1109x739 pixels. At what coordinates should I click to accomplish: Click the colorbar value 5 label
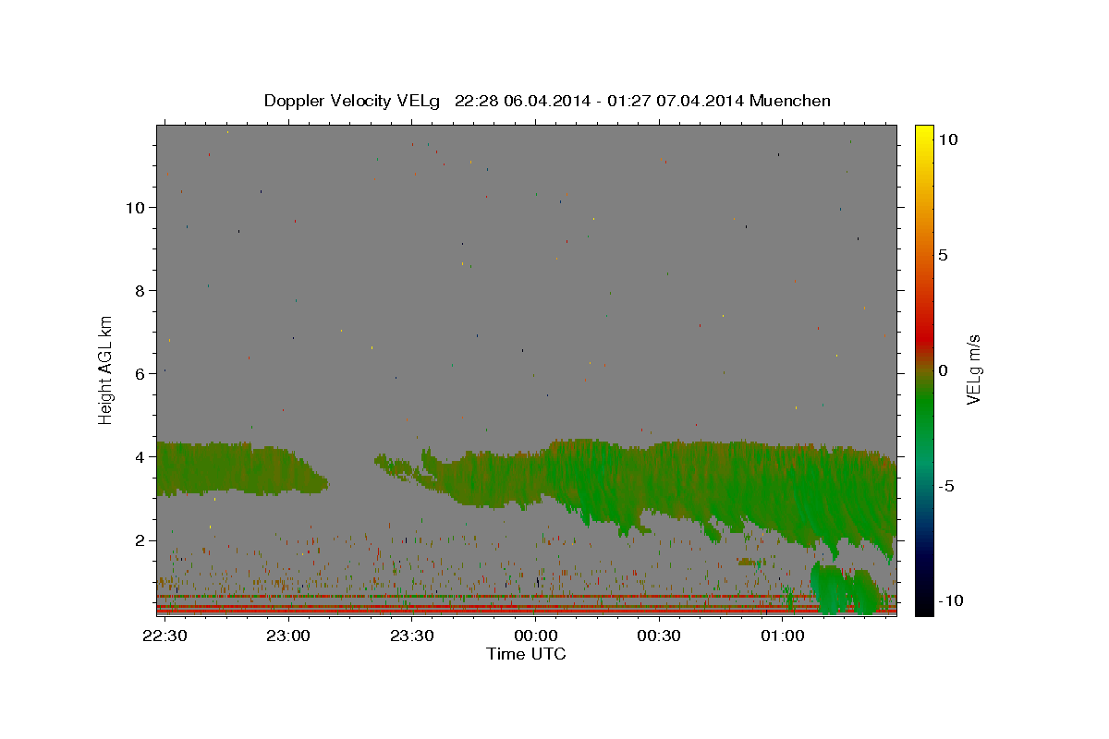pyautogui.click(x=942, y=255)
